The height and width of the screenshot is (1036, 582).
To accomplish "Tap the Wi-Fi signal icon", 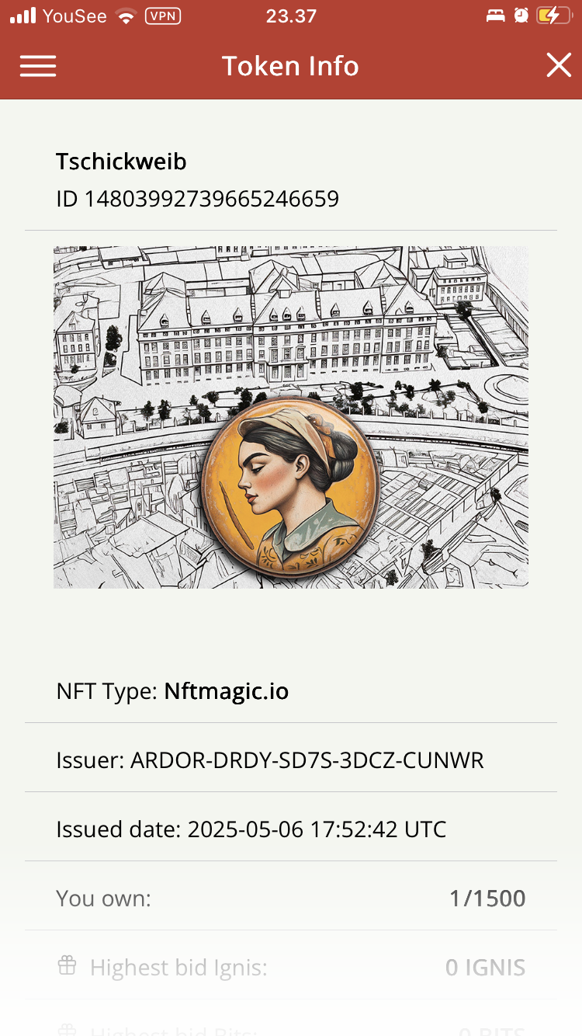I will pos(125,16).
